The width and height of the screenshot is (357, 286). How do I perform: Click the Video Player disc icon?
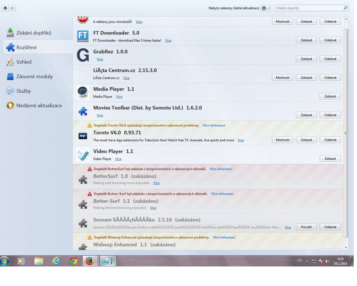[x=83, y=155]
